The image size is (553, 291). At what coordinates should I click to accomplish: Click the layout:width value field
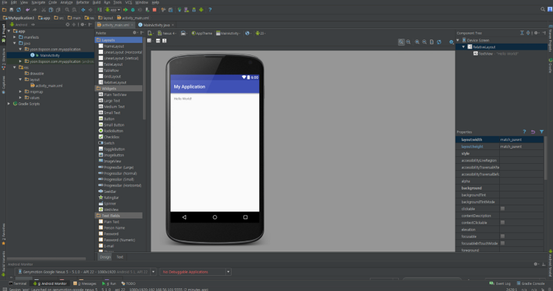pos(521,140)
